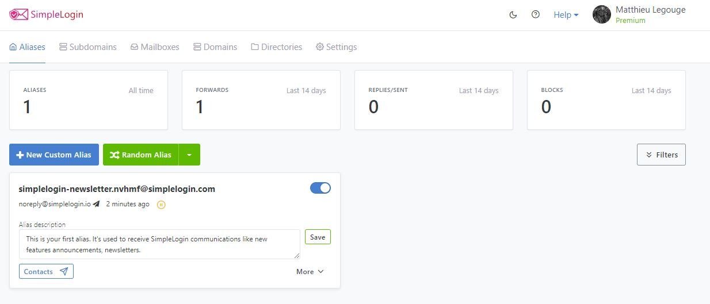
Task: Disable the simplelogin-newsletter alias toggle
Action: click(320, 188)
